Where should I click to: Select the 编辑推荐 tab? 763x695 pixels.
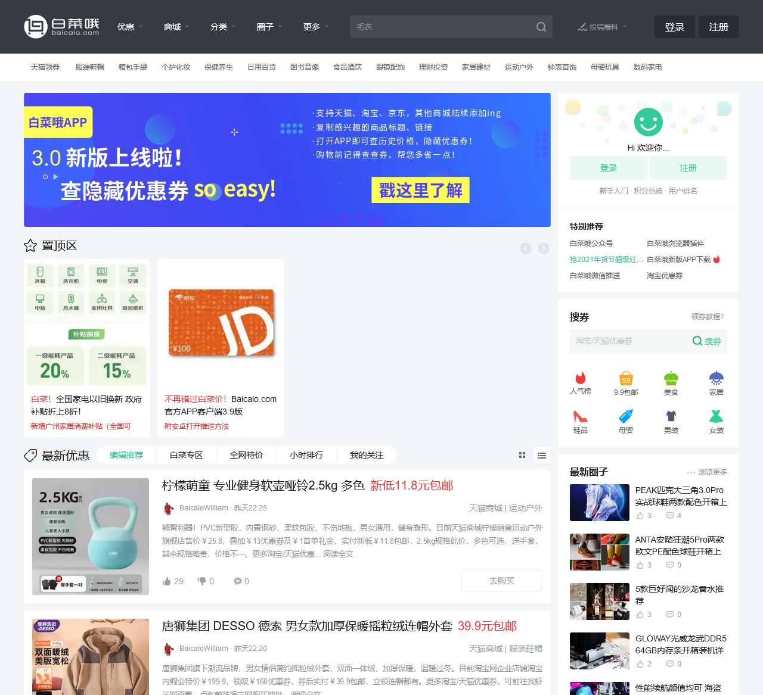[126, 455]
